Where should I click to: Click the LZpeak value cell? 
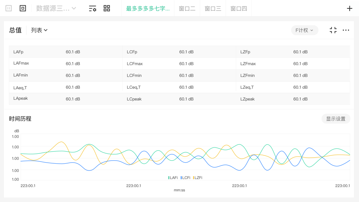[300, 99]
